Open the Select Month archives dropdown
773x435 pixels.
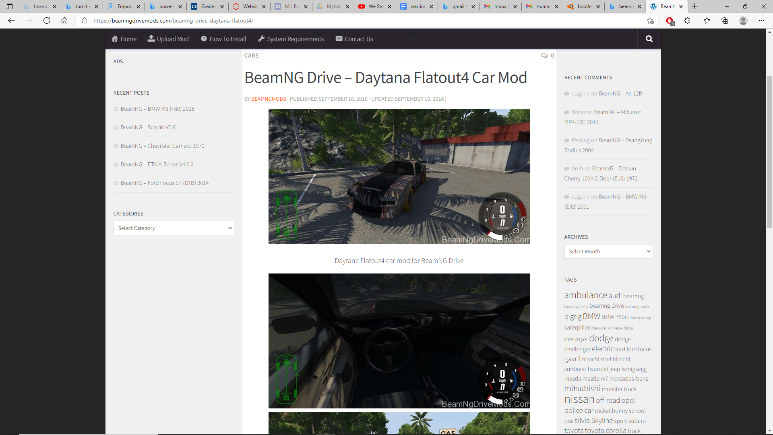point(608,251)
